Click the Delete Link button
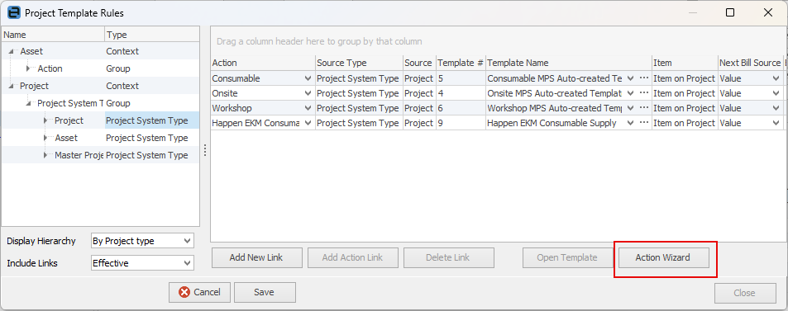 (449, 258)
